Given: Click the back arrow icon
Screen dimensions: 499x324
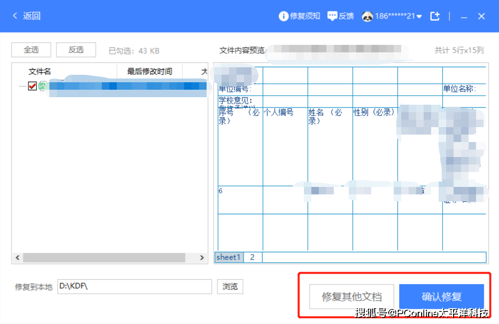Looking at the screenshot, I should pos(15,16).
